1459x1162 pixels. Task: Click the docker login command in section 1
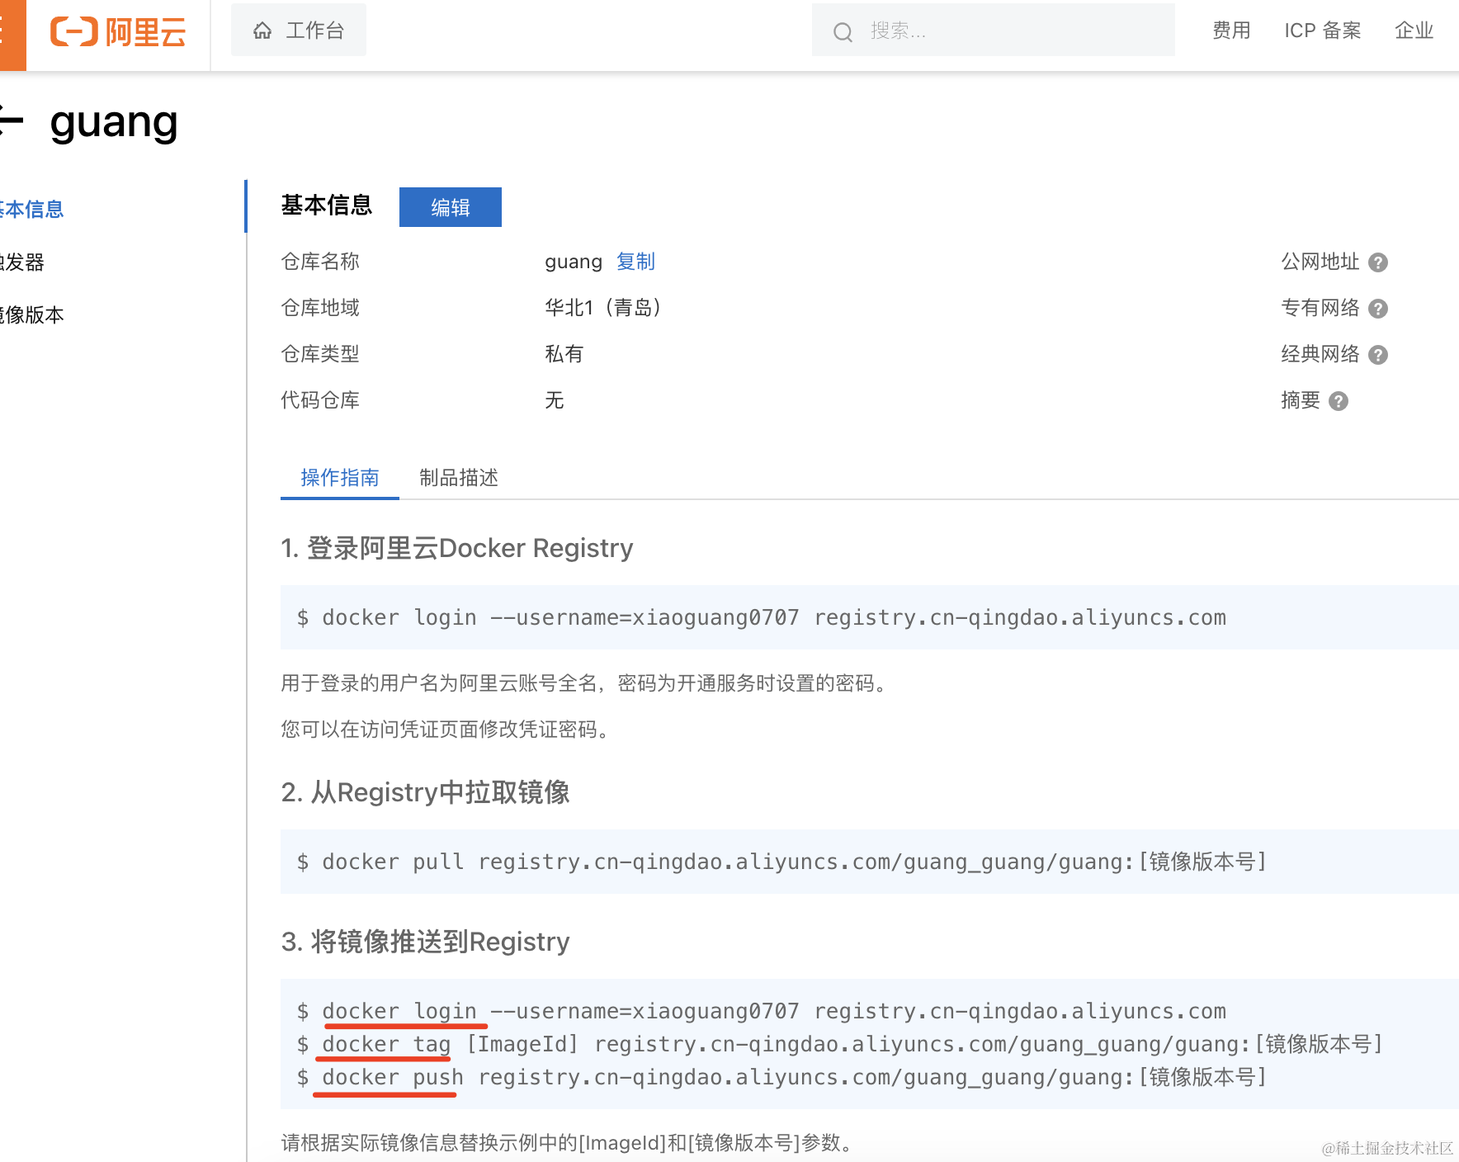click(762, 617)
